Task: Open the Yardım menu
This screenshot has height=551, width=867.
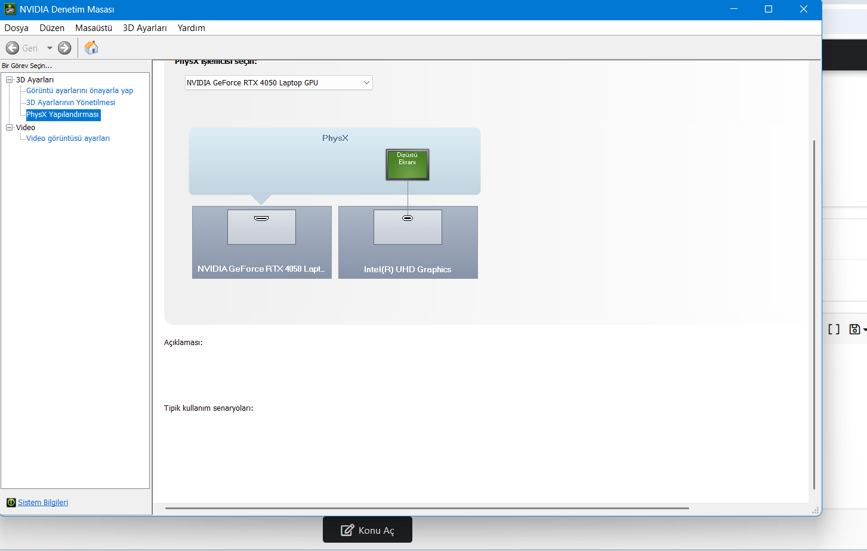Action: 192,28
